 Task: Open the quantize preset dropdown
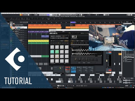tap(100, 15)
